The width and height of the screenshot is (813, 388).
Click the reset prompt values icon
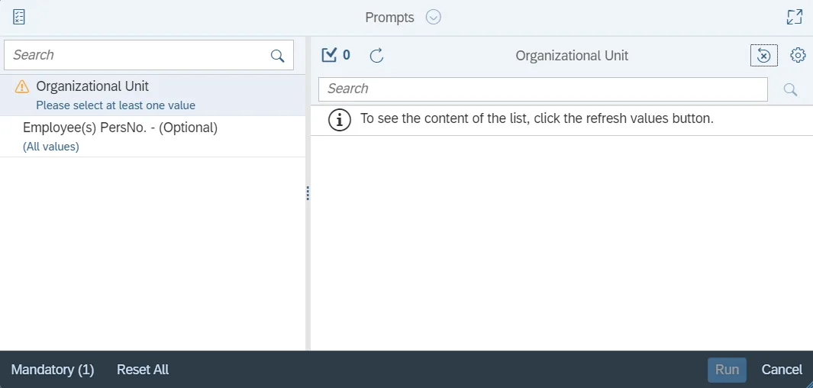763,55
